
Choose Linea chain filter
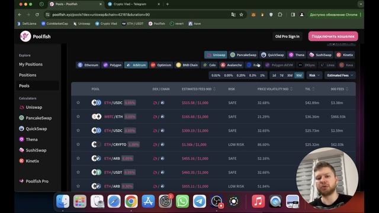327,65
